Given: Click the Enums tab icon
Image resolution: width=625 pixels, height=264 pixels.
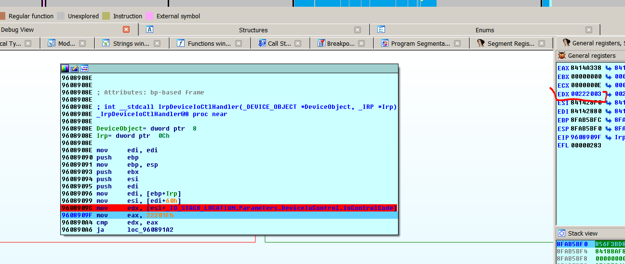Looking at the screenshot, I should 381,29.
